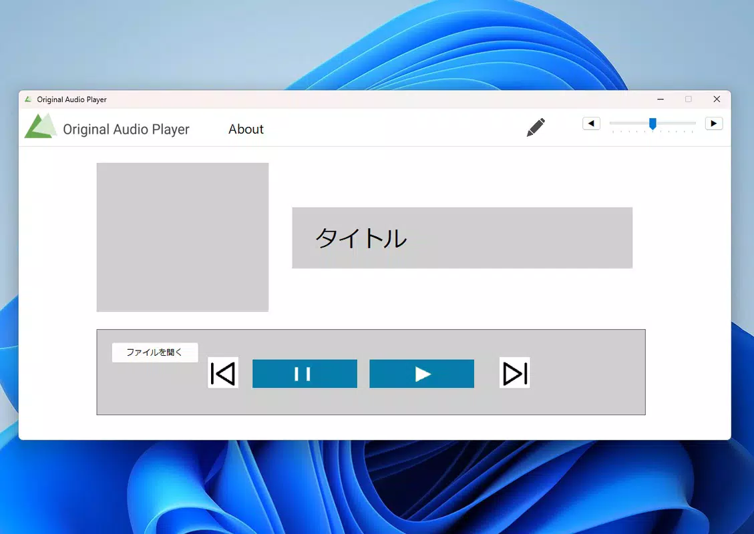Screen dimensions: 754x534
Task: Click the Original Audio Player header text
Action: coord(126,129)
